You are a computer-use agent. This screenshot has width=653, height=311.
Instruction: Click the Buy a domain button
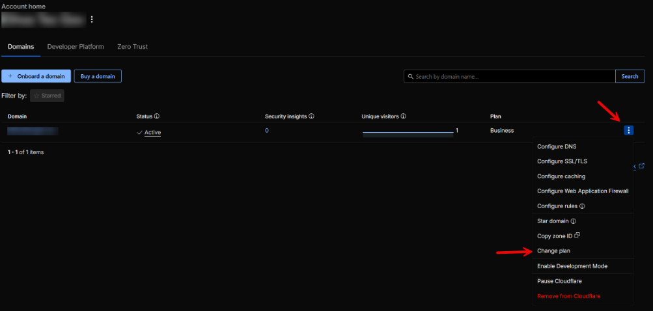click(x=98, y=76)
